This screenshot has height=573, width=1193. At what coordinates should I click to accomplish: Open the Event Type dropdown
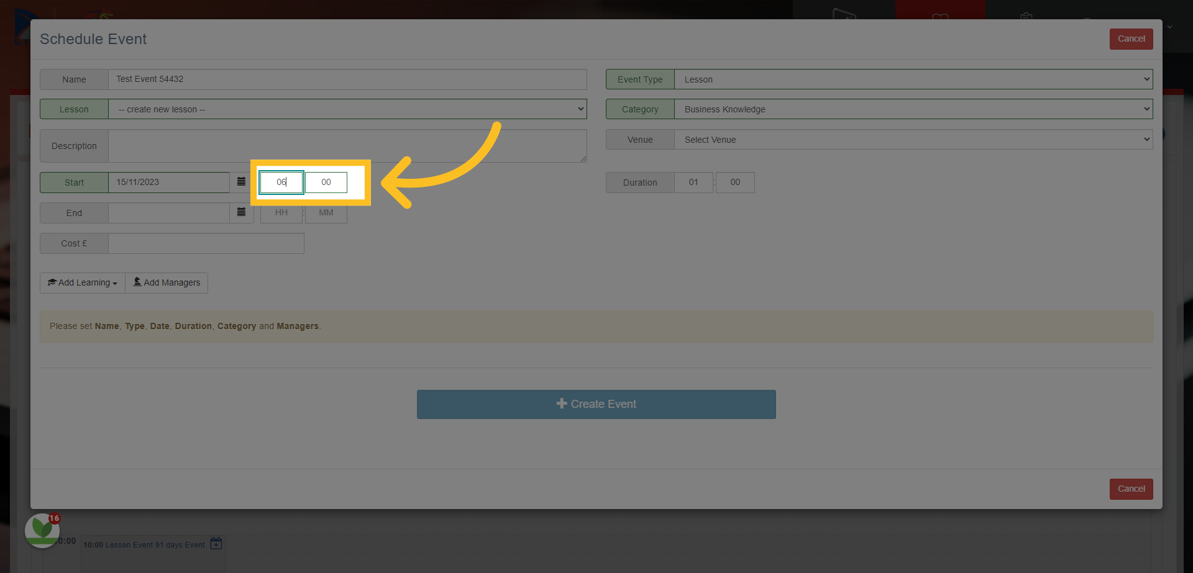coord(913,79)
